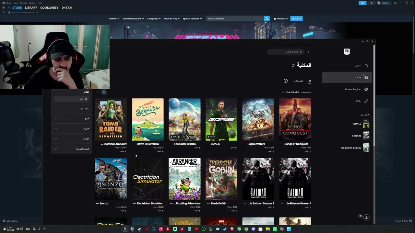Open options dots for Songs of Conquest
This screenshot has width=415, height=233.
[282, 144]
